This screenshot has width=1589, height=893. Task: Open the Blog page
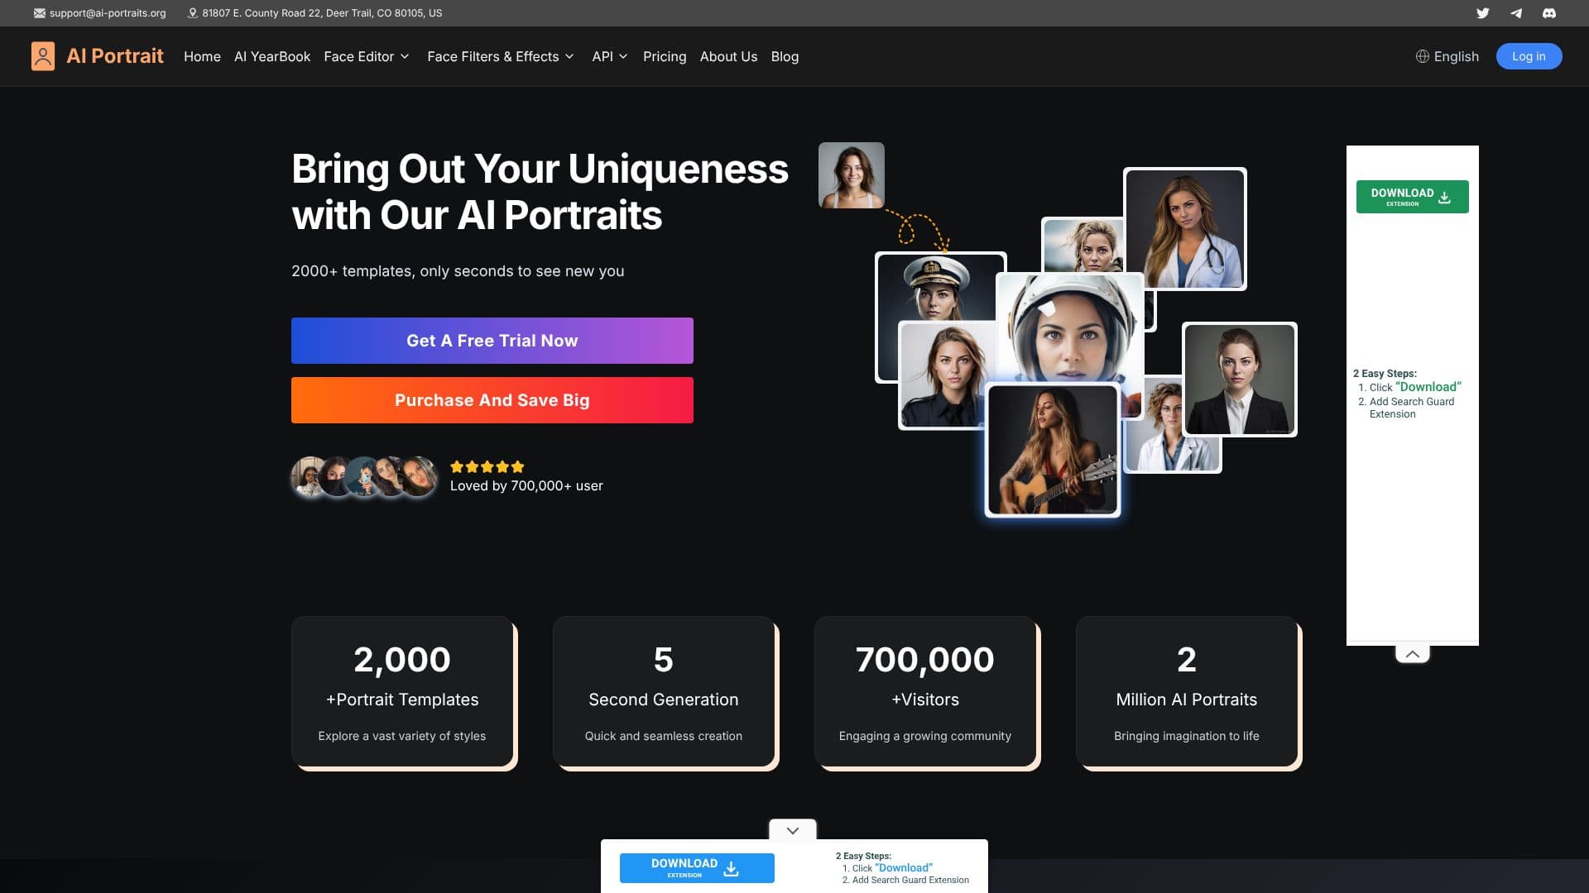click(785, 56)
